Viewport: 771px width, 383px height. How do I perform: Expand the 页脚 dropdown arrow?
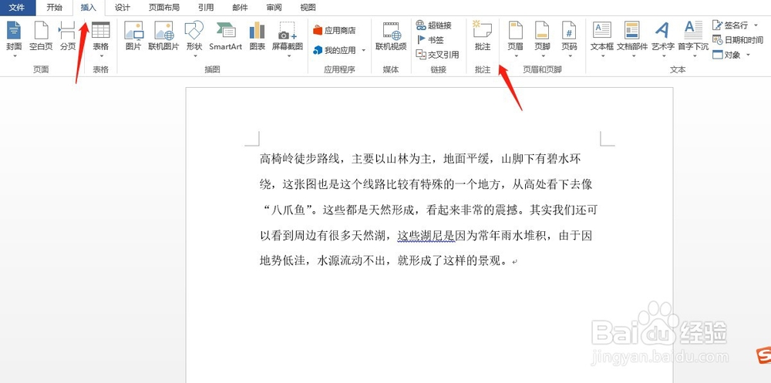[542, 55]
